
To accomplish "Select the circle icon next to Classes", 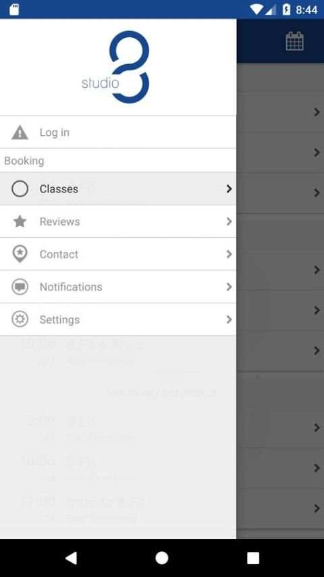I will tap(20, 189).
